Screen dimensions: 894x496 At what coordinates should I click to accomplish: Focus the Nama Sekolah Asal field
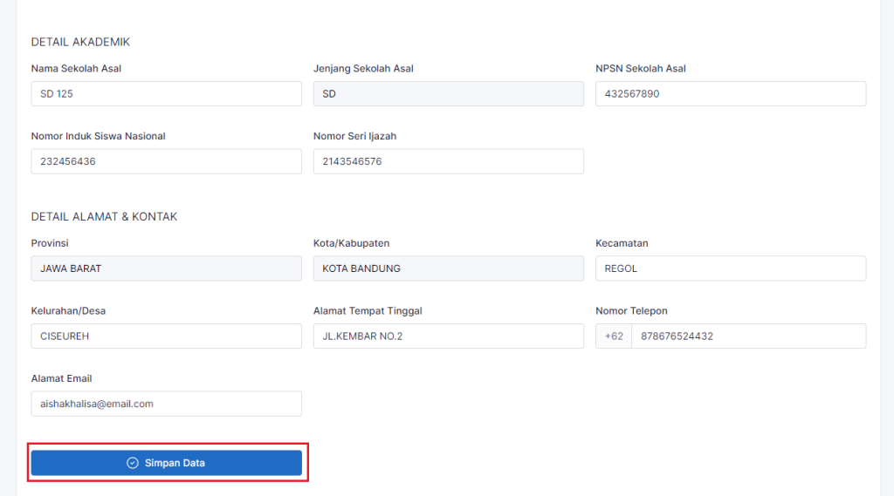coord(166,94)
